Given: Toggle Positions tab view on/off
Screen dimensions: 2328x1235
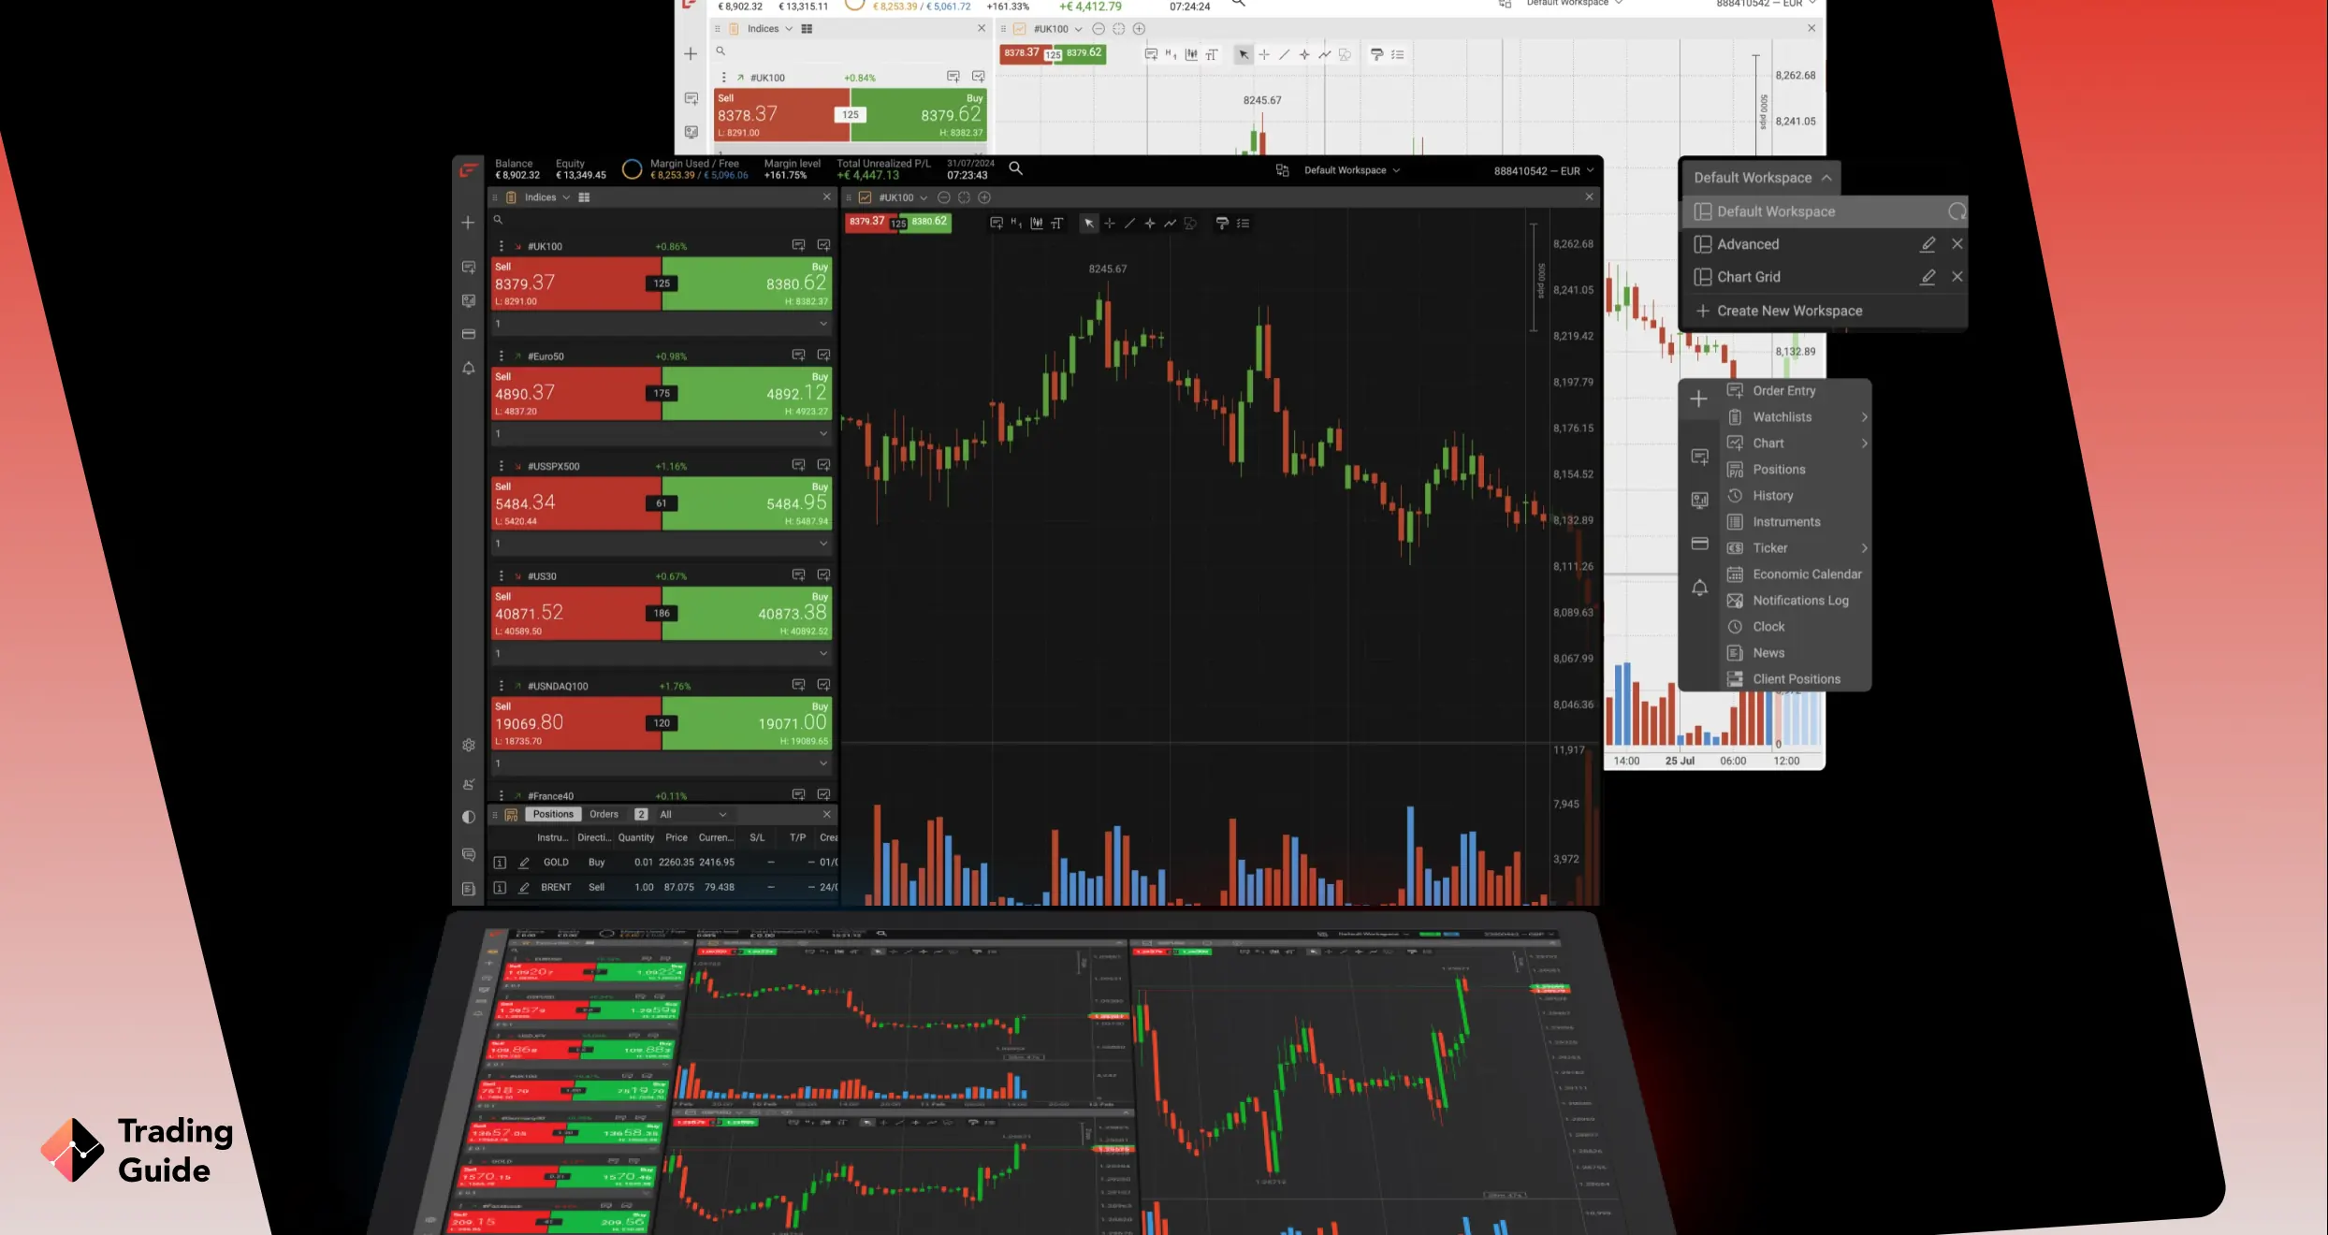Looking at the screenshot, I should [551, 813].
